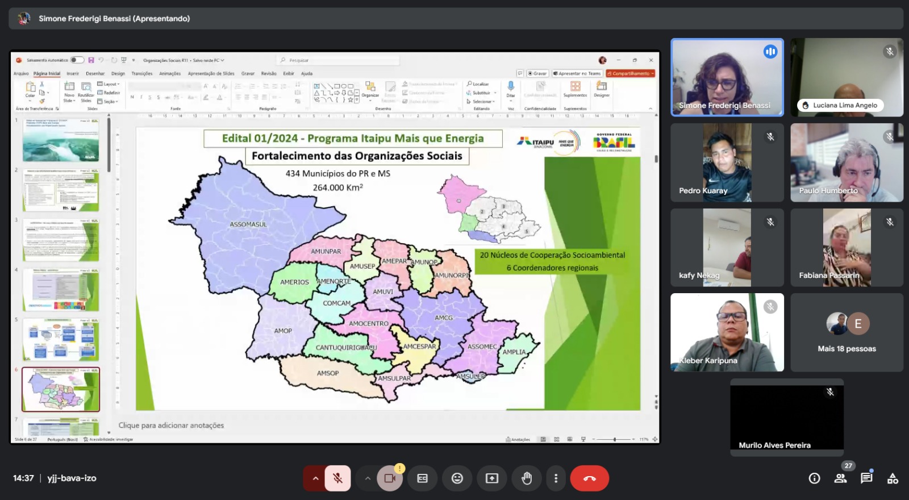This screenshot has height=500, width=909.
Task: Click the red leave call button
Action: [x=590, y=478]
